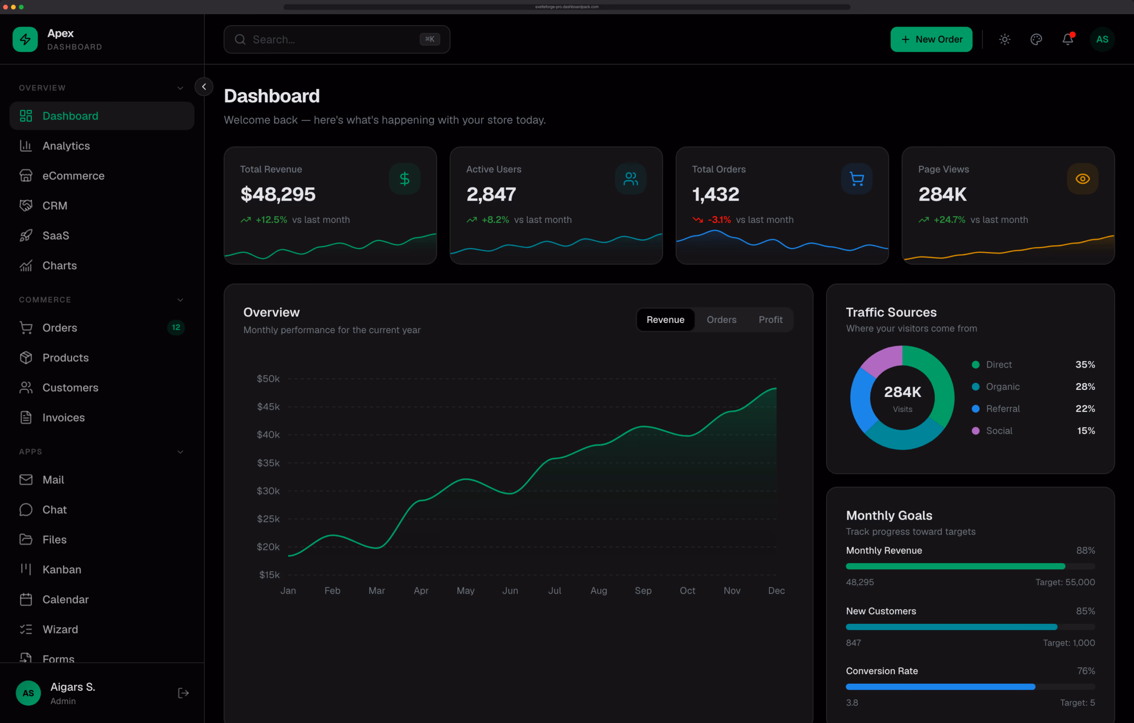The image size is (1134, 723).
Task: Click the Invoices document icon
Action: 26,418
